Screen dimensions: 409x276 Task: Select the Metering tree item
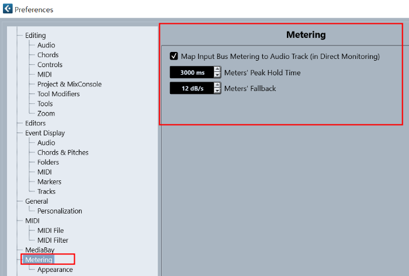click(39, 260)
